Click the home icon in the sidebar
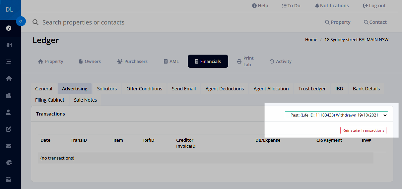This screenshot has width=402, height=189. pyautogui.click(x=9, y=78)
